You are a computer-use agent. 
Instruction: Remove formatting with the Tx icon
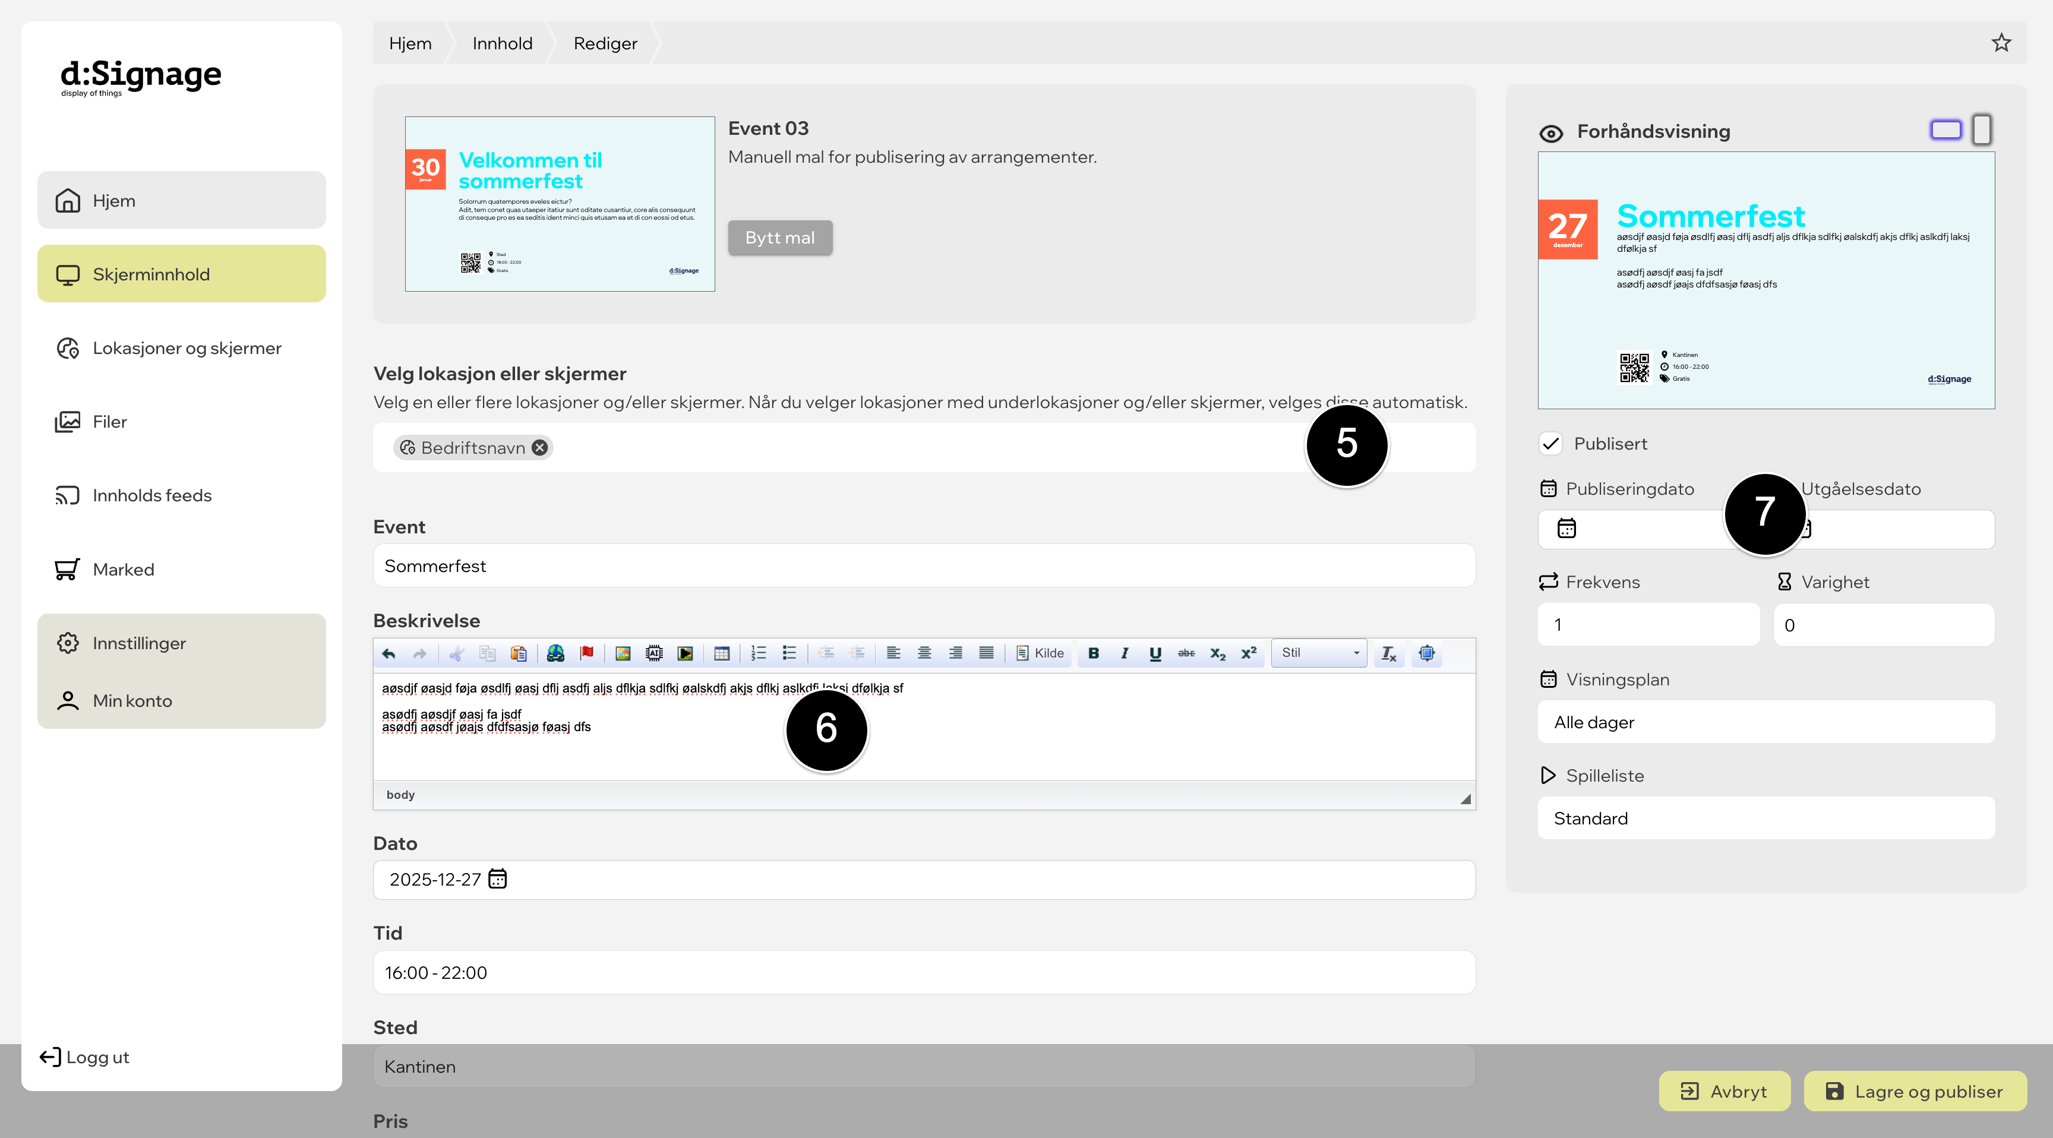point(1389,653)
